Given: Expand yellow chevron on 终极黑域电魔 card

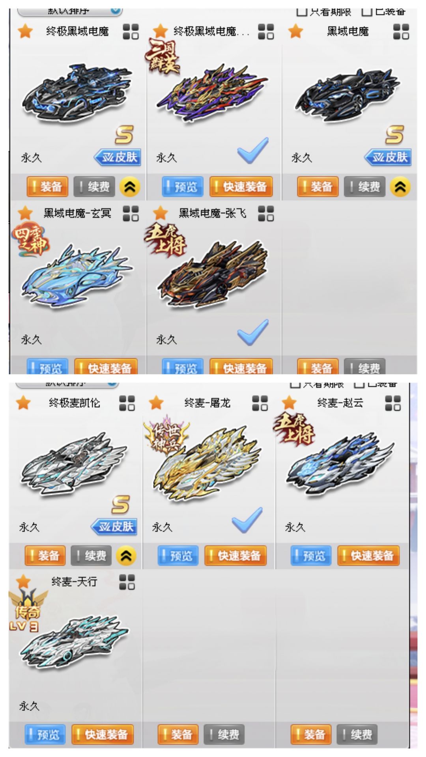Looking at the screenshot, I should coord(130,187).
